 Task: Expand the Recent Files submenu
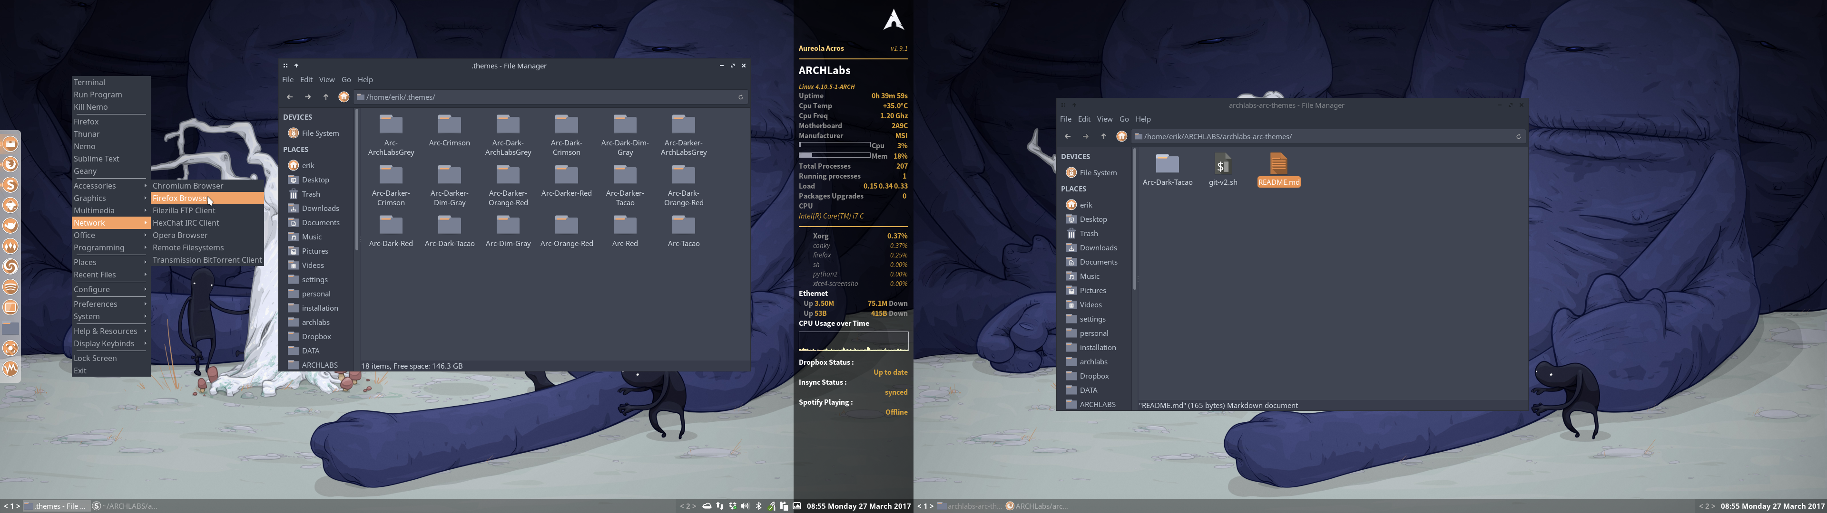[111, 275]
